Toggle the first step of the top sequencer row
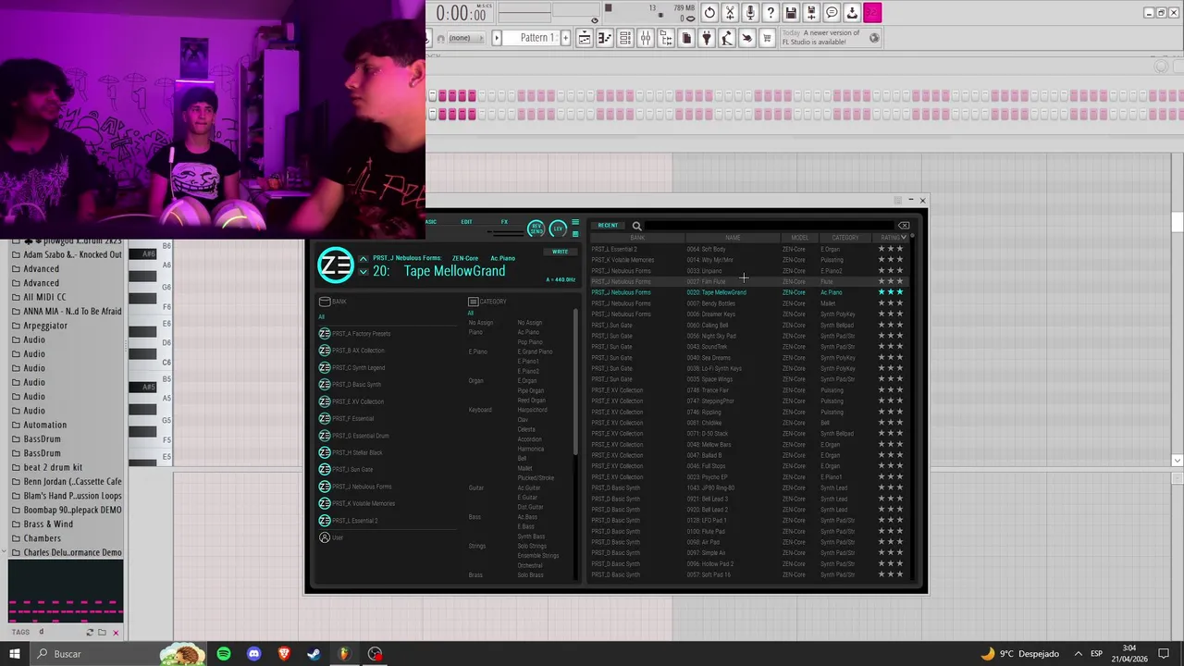The height and width of the screenshot is (666, 1184). (432, 96)
